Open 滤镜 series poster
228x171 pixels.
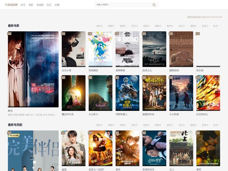(73, 148)
